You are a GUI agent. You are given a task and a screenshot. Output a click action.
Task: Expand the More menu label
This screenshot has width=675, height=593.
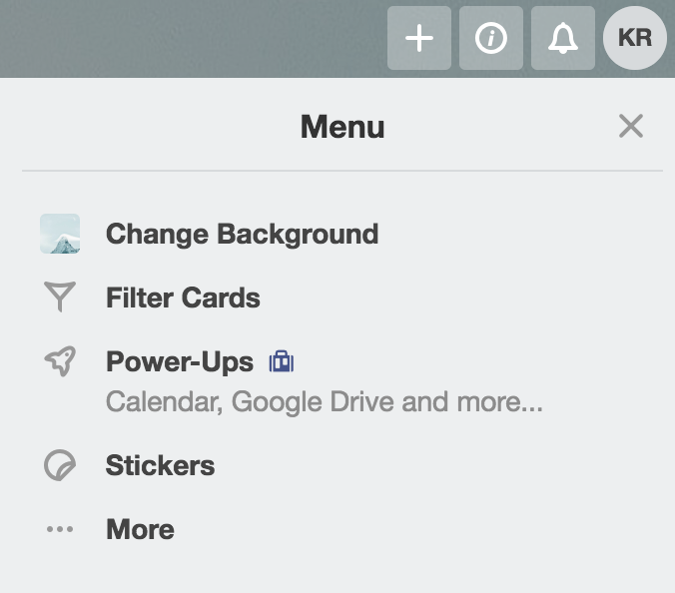140,529
